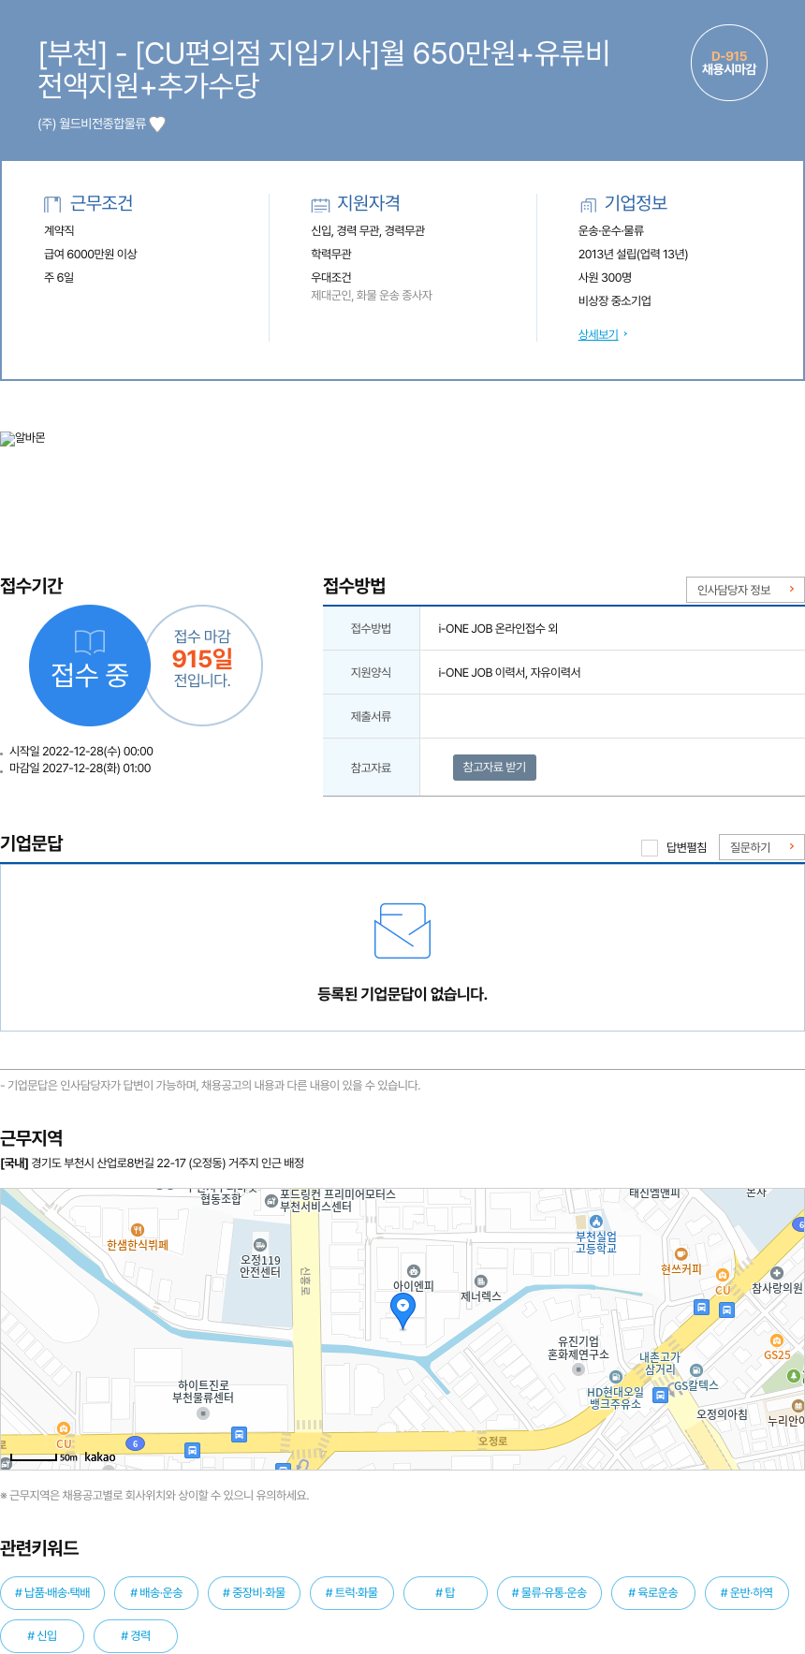Click the 유진기업 혼화제연구소 marker

pyautogui.click(x=578, y=1369)
